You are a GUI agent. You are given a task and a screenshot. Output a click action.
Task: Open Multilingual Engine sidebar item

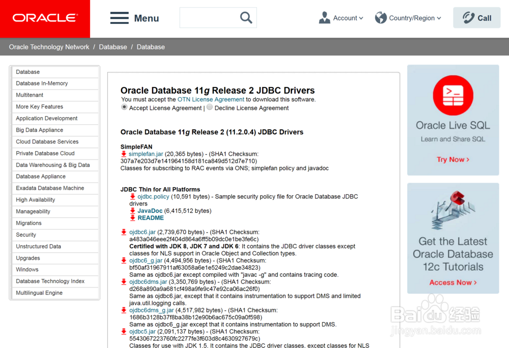click(x=55, y=293)
